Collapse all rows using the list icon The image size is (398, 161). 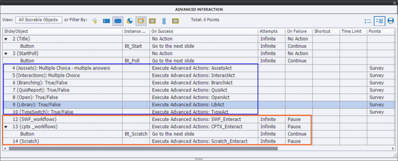click(368, 21)
